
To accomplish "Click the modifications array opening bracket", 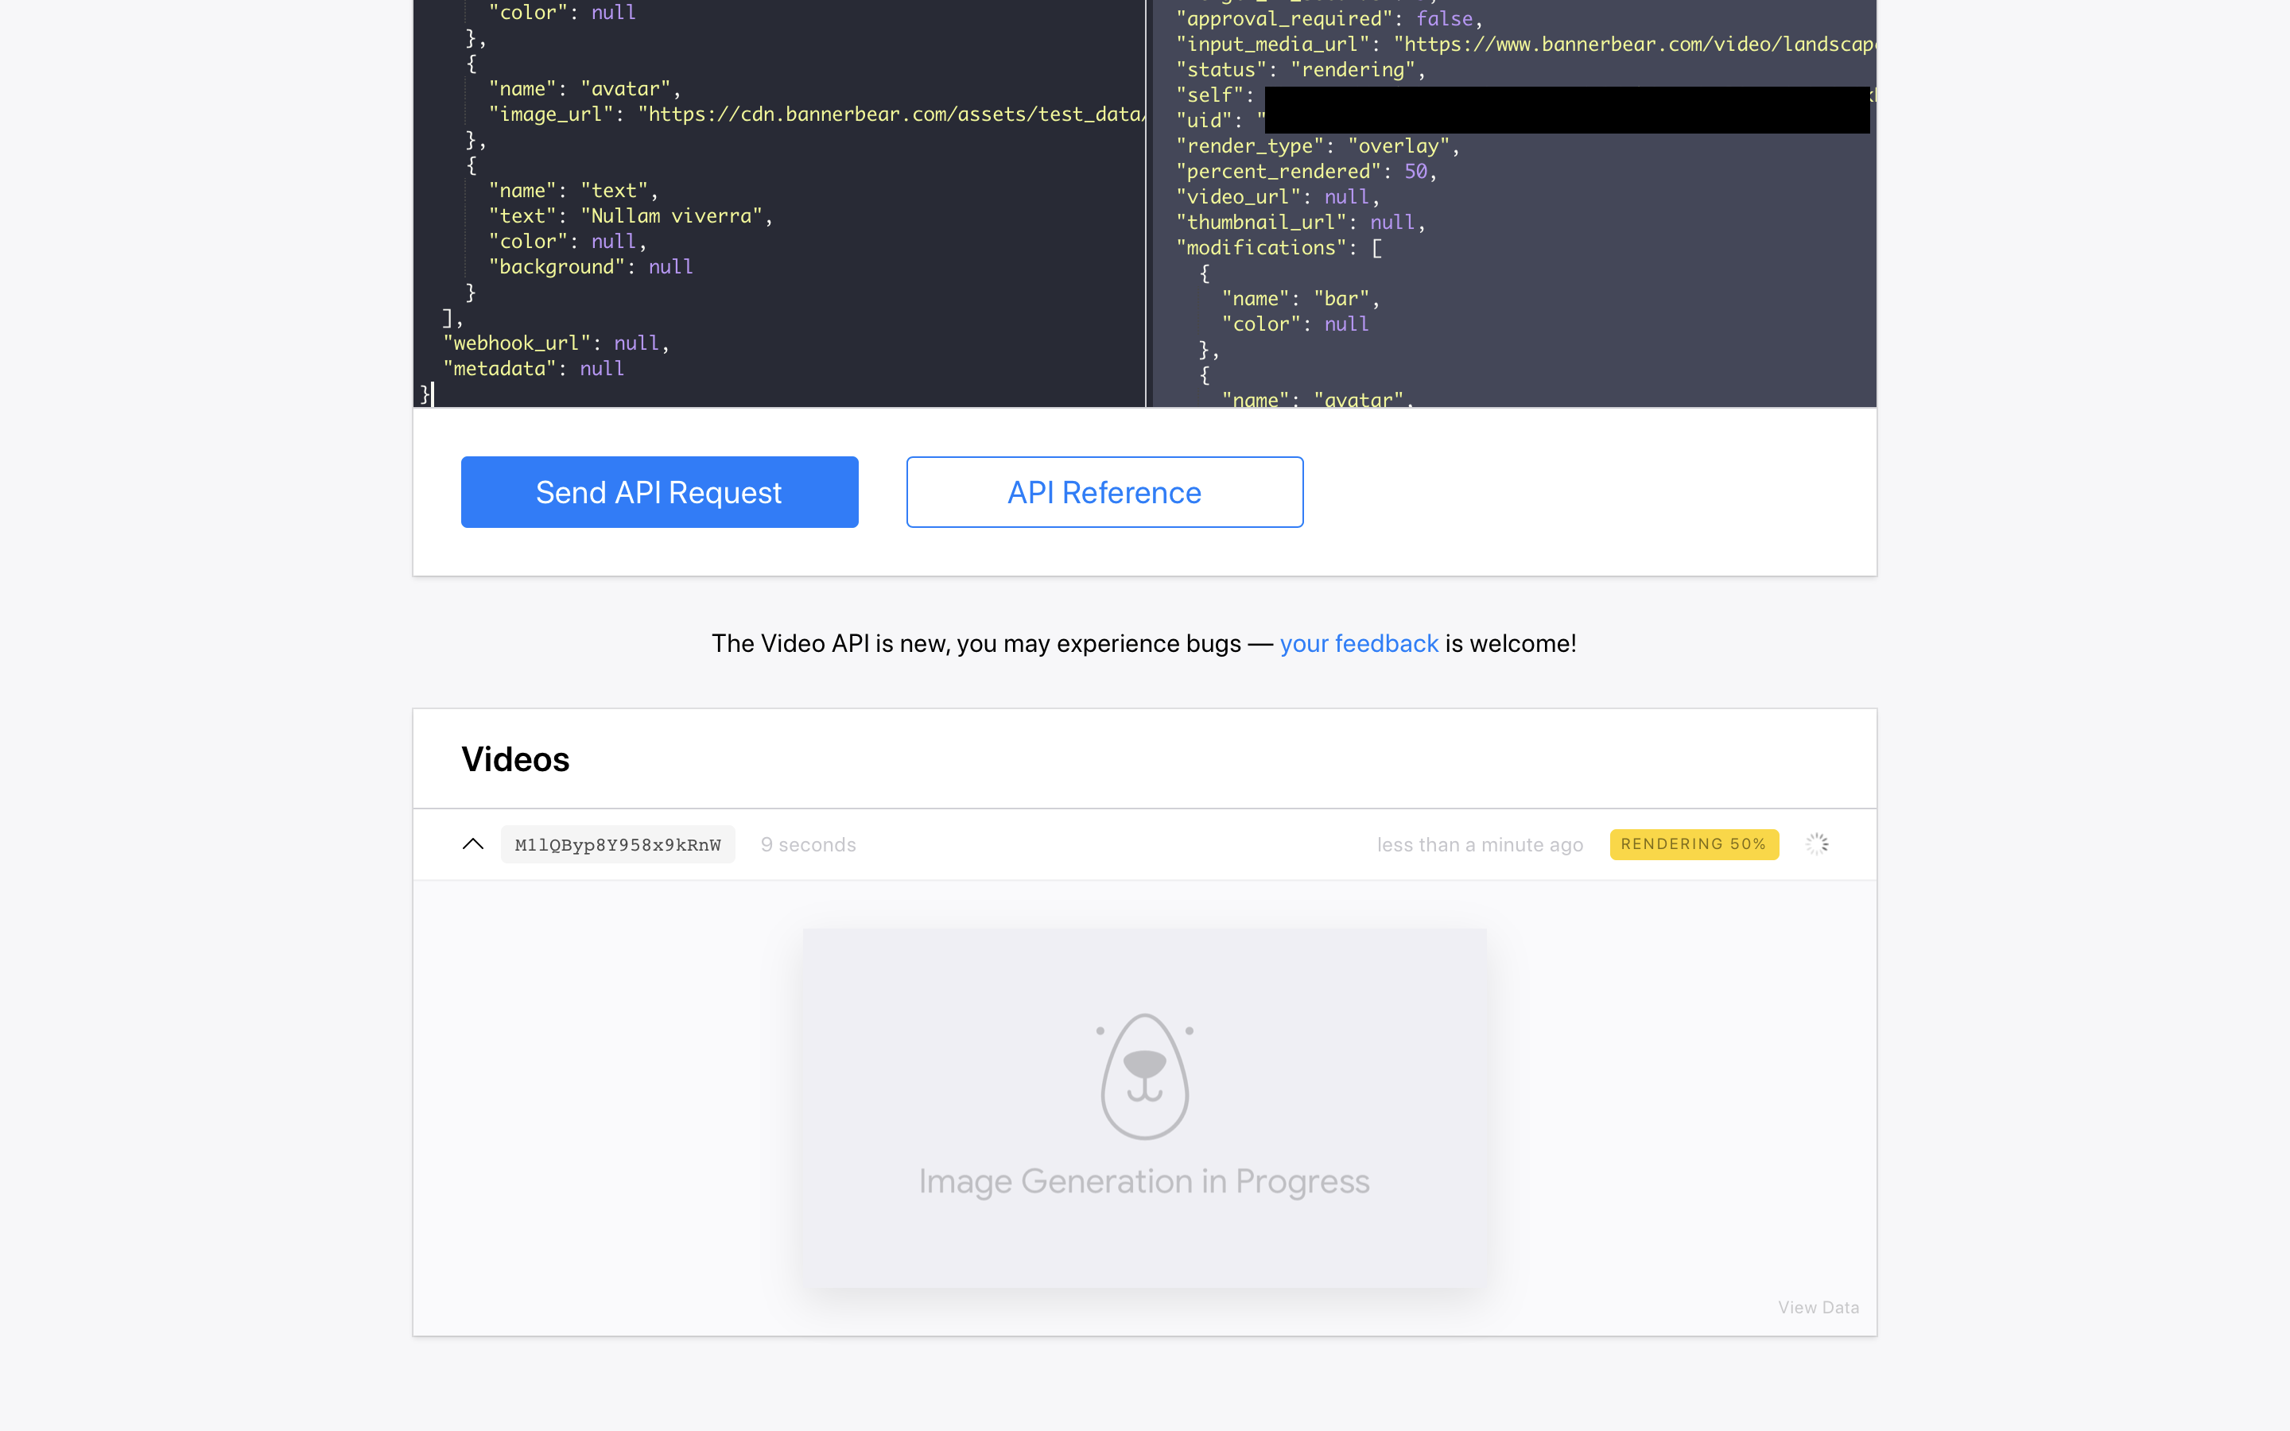I will coord(1377,248).
